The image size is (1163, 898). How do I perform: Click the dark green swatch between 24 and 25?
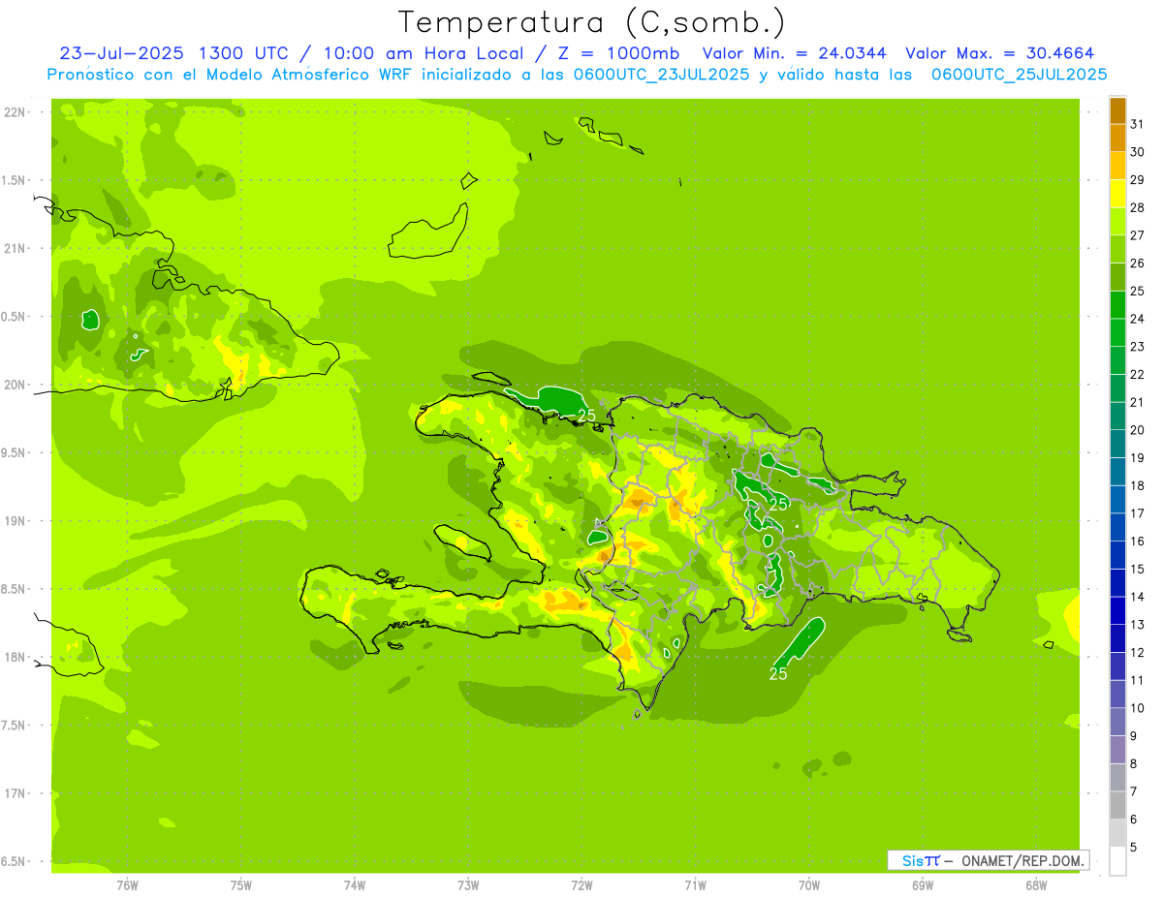pyautogui.click(x=1117, y=304)
